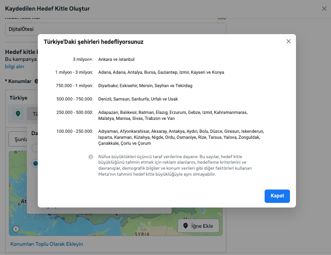Open 'Konumları Toplu Olarak Ekleyin' link
The image size is (331, 255).
pos(47,244)
